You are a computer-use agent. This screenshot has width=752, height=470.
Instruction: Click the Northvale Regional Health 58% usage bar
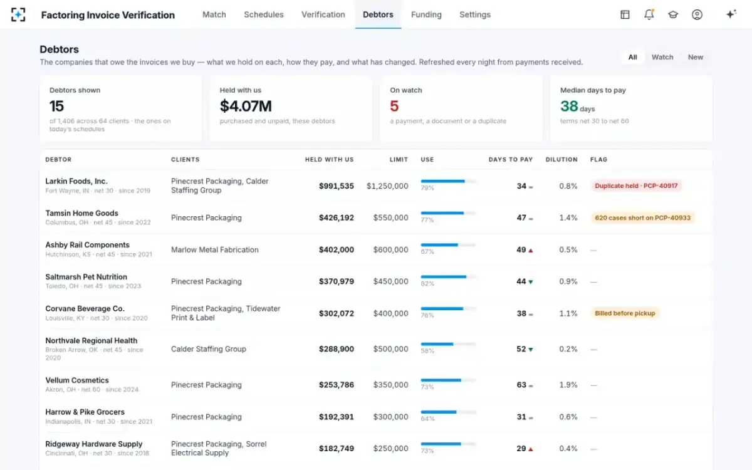(448, 344)
